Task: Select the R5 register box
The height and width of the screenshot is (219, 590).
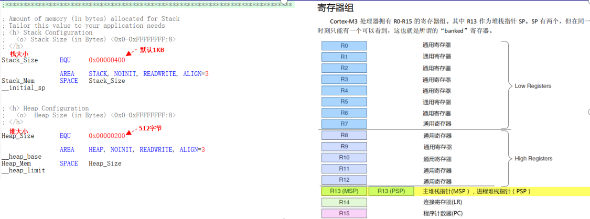Action: click(x=344, y=102)
